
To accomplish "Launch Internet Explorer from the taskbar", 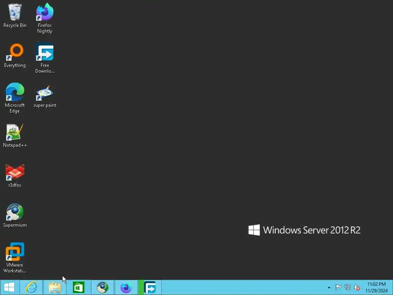I will (x=31, y=287).
